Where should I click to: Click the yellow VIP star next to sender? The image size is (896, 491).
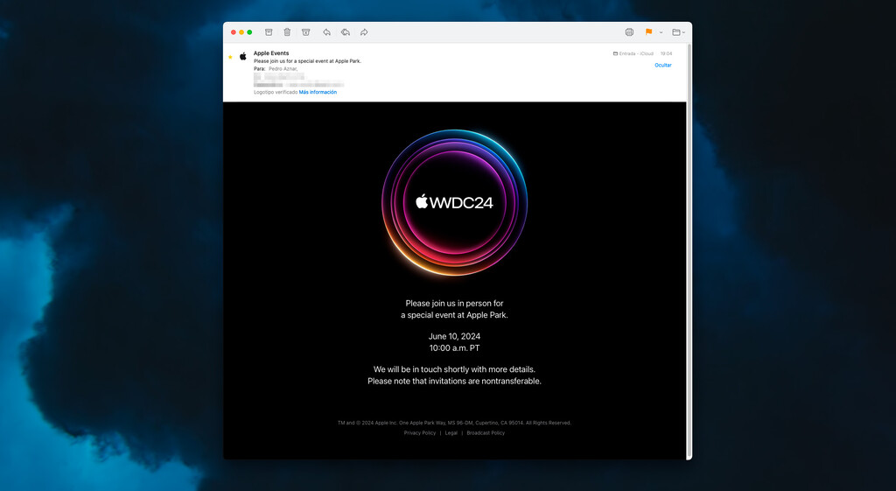point(230,57)
